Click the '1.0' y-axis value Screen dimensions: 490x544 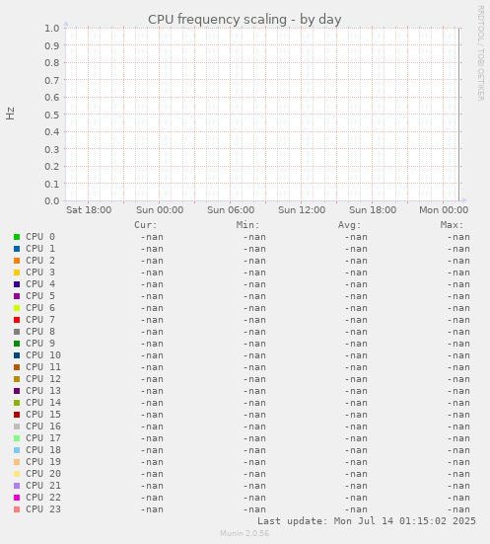[52, 28]
